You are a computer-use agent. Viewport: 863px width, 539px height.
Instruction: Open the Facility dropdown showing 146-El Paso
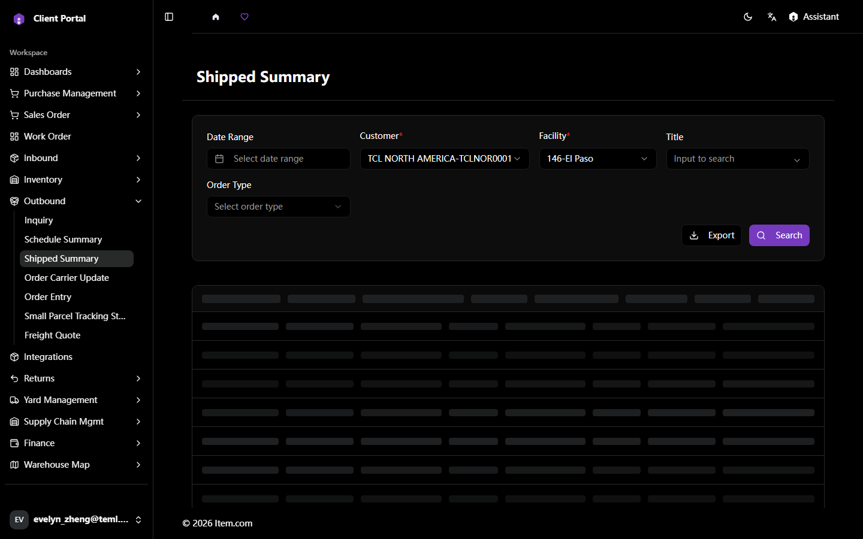[598, 159]
